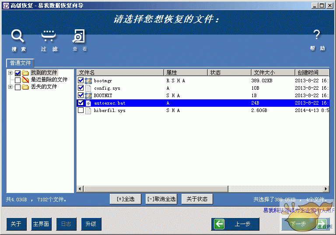Sort by 创建时间 column header
336x235 pixels.
click(x=312, y=73)
